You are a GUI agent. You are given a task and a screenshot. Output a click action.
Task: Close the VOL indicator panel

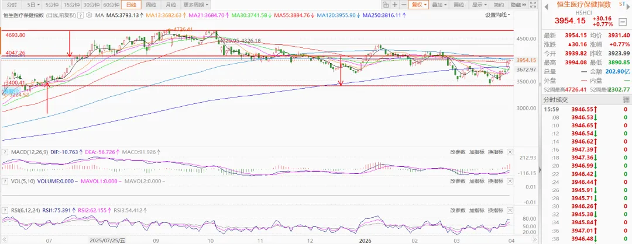510,182
